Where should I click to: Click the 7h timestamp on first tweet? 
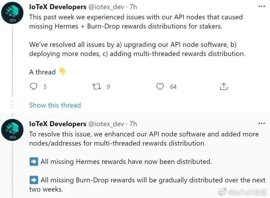133,7
